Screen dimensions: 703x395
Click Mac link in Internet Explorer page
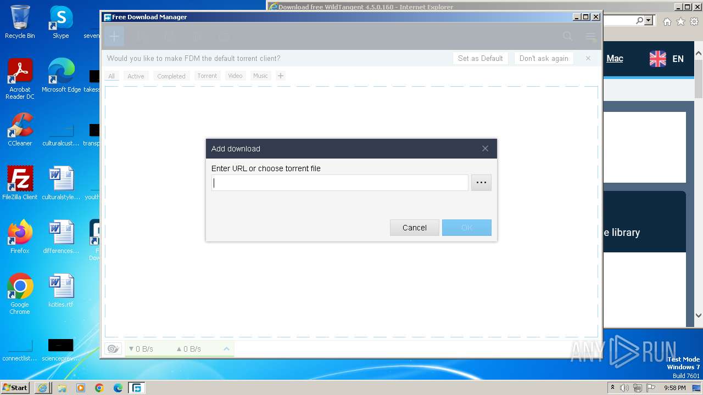(x=615, y=58)
